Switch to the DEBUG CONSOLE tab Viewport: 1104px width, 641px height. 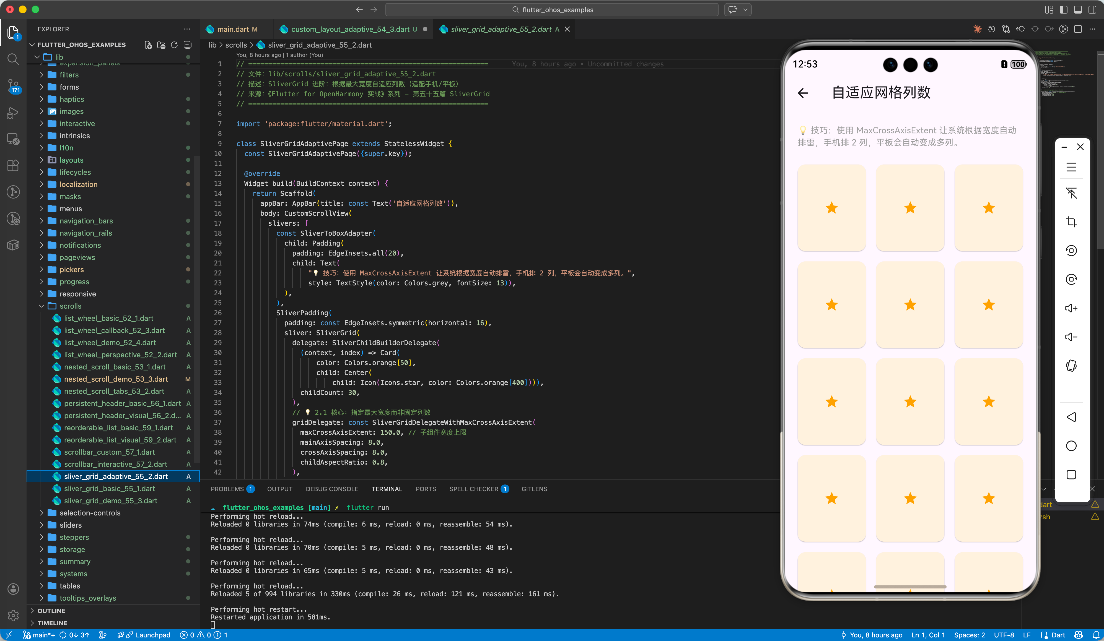tap(332, 489)
